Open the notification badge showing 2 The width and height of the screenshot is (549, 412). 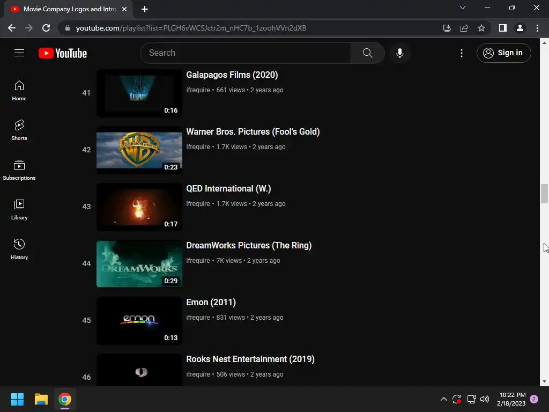click(x=534, y=399)
